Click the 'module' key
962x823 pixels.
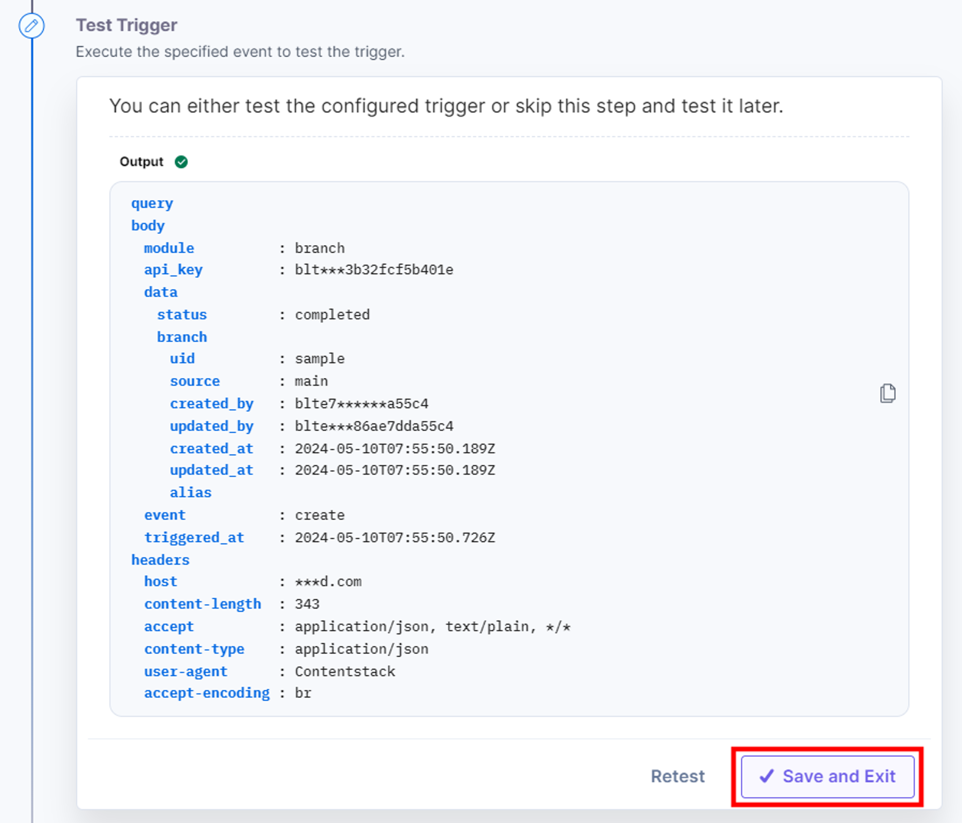pyautogui.click(x=169, y=248)
